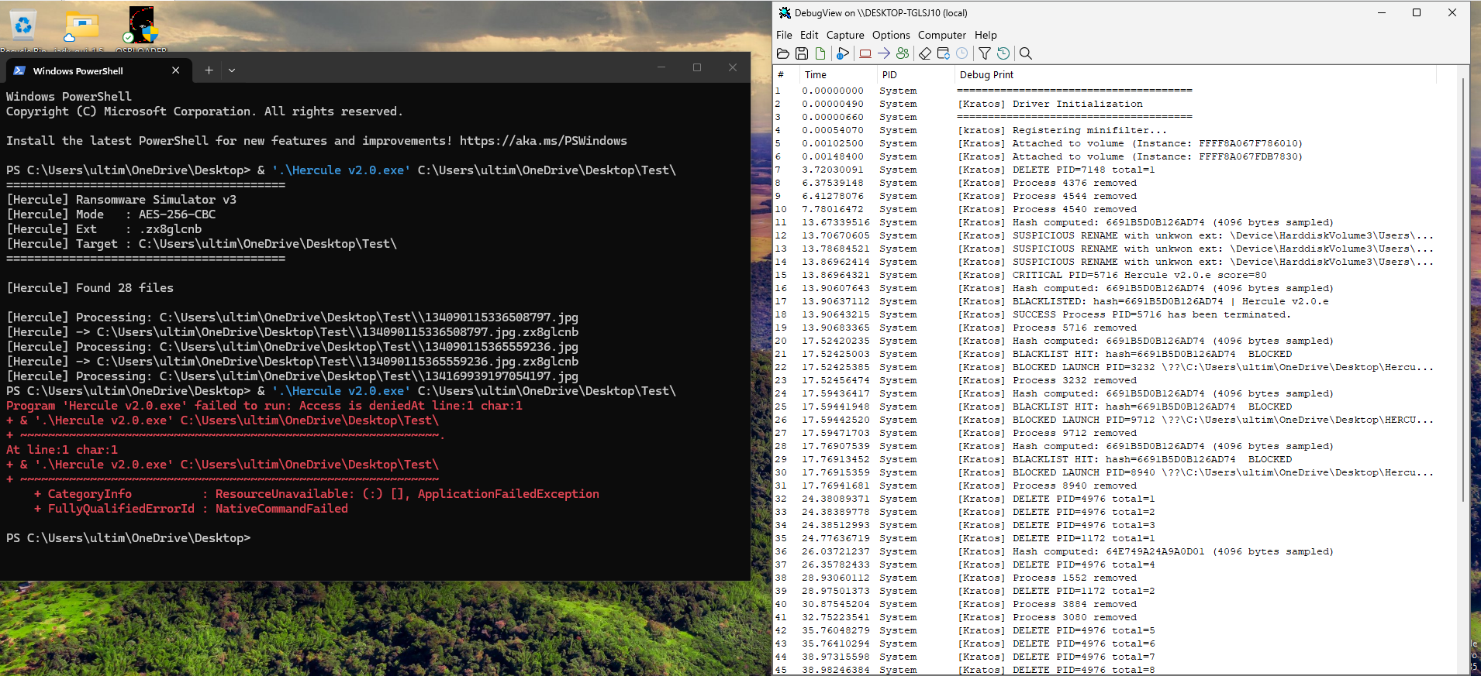Open Find with the magnifying glass icon
The width and height of the screenshot is (1481, 676).
pyautogui.click(x=1026, y=53)
